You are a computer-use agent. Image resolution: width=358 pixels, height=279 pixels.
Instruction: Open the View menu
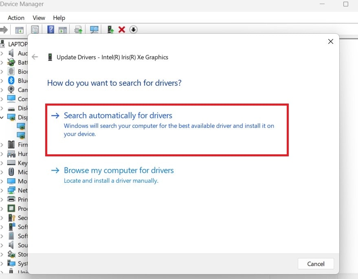click(x=39, y=18)
